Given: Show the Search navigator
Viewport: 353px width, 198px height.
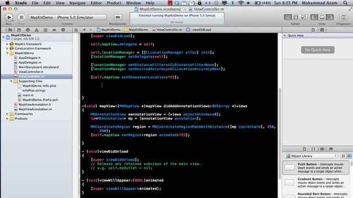Looking at the screenshot, I should 28,30.
